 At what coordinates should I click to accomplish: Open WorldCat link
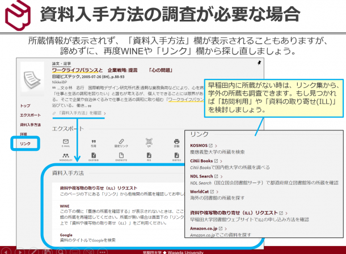199,192
